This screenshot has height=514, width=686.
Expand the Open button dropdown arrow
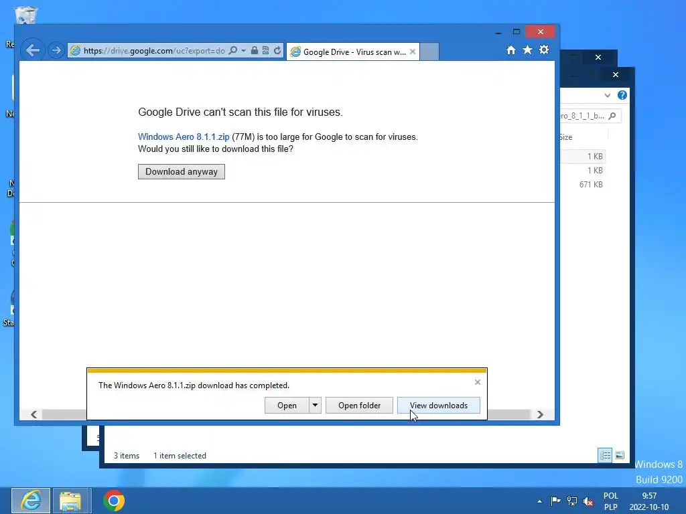click(315, 406)
